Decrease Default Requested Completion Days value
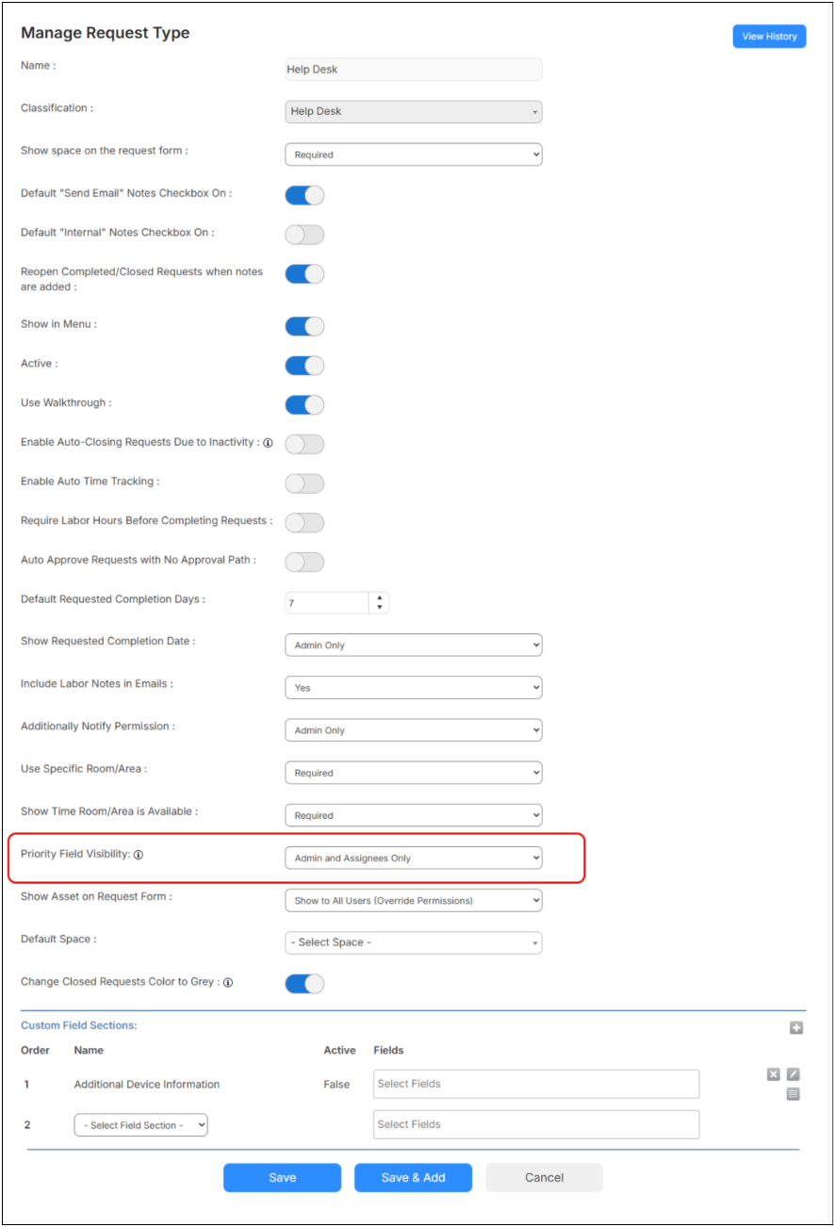Screen dimensions: 834x1227 (379, 608)
